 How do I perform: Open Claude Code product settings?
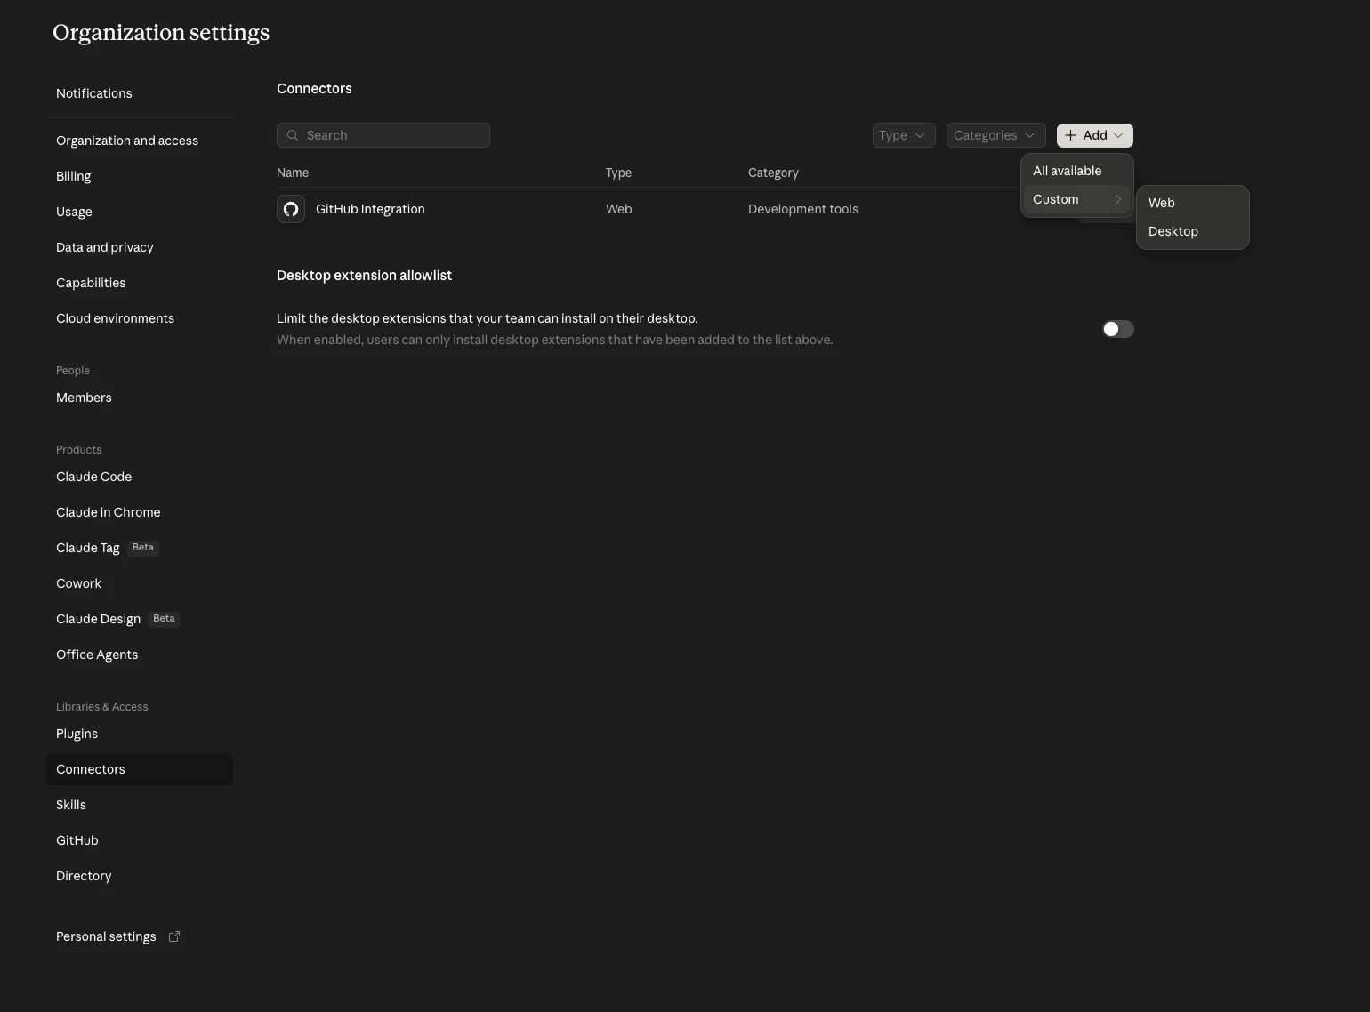(140, 477)
